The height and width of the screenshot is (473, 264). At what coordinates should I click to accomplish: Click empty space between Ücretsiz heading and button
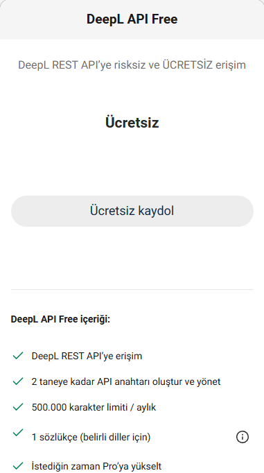click(132, 163)
